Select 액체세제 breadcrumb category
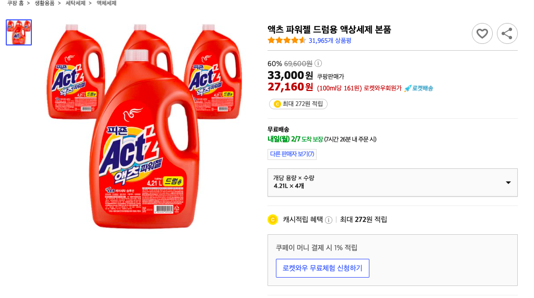Viewport: 534px width, 298px height. point(106,3)
